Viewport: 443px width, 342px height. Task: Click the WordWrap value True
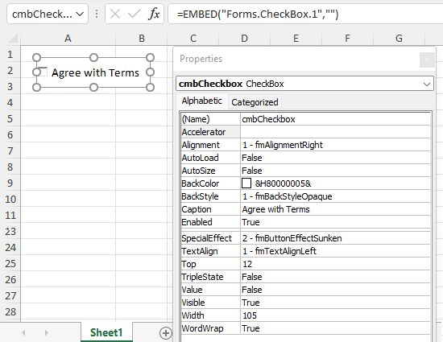[x=335, y=328]
